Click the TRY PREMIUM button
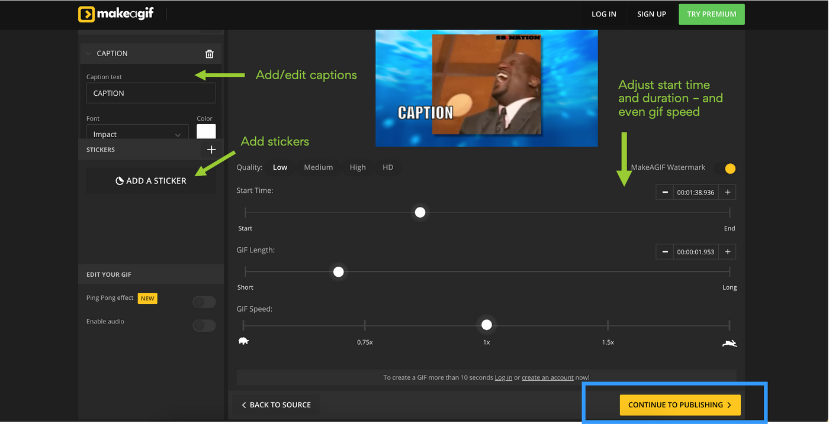829x424 pixels. [x=712, y=14]
